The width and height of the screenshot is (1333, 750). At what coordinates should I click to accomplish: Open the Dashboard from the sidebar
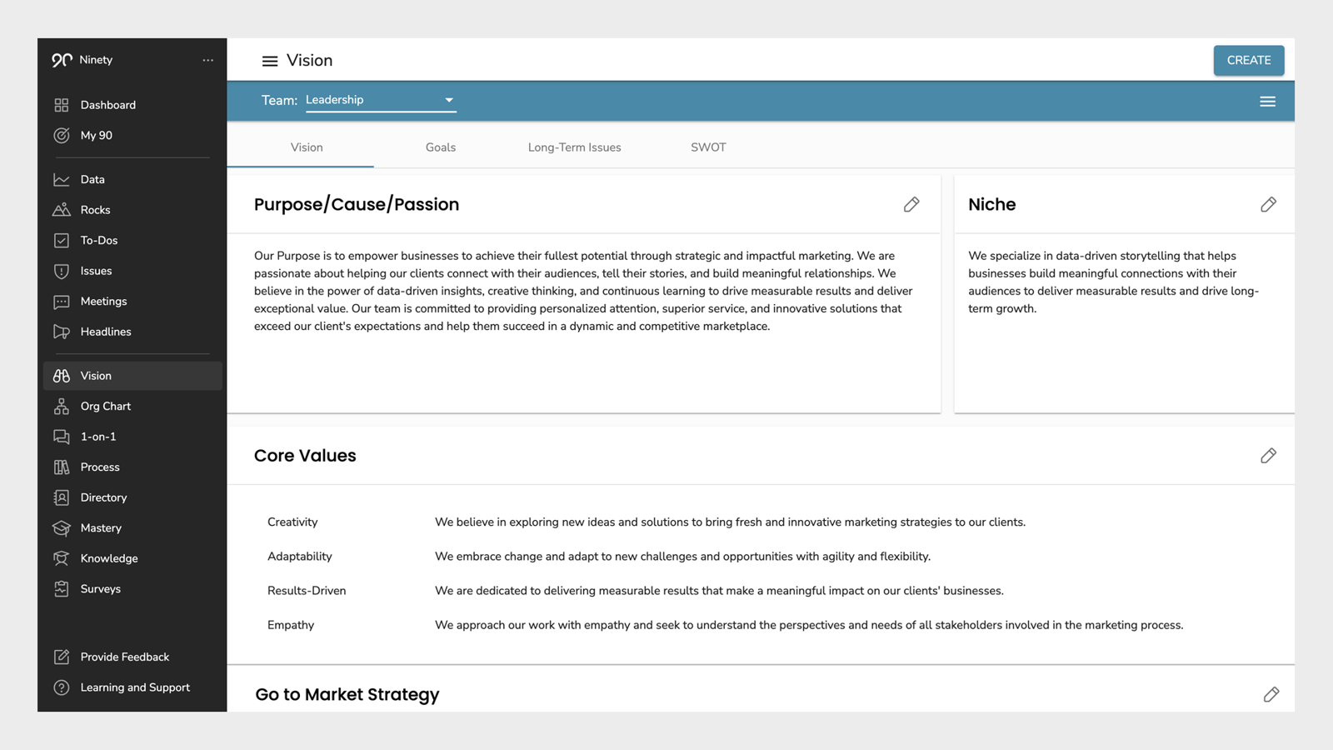(x=107, y=104)
